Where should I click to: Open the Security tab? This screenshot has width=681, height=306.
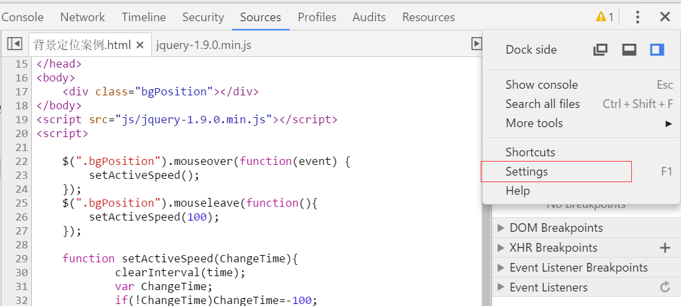tap(203, 17)
